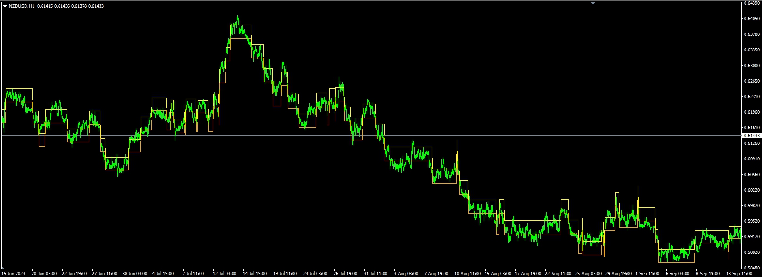762x277 pixels.
Task: Click the chart shift triangle marker at top
Action: (593, 3)
